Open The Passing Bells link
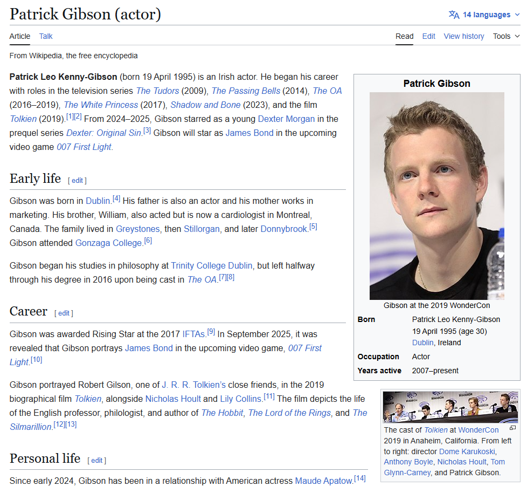Viewport: 527px width, 493px height. (x=246, y=91)
